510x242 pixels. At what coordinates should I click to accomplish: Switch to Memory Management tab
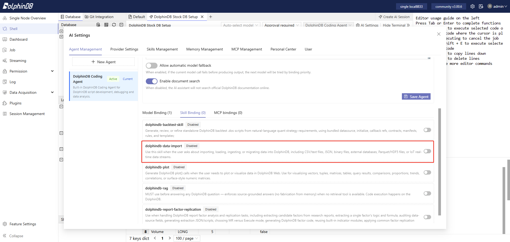(x=205, y=49)
